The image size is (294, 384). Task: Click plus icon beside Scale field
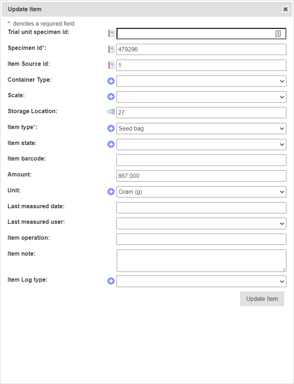click(x=111, y=97)
